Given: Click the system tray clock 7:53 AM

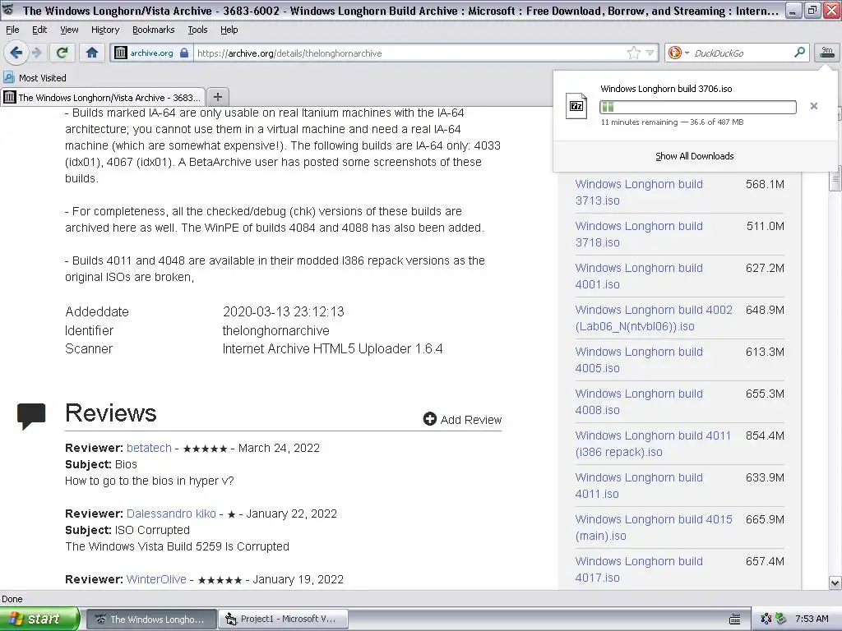Looking at the screenshot, I should coord(812,619).
